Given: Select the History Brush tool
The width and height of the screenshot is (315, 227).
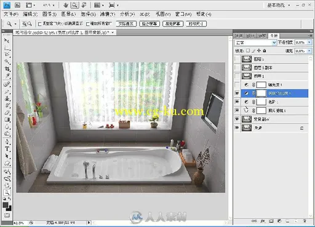Looking at the screenshot, I should pyautogui.click(x=7, y=106).
